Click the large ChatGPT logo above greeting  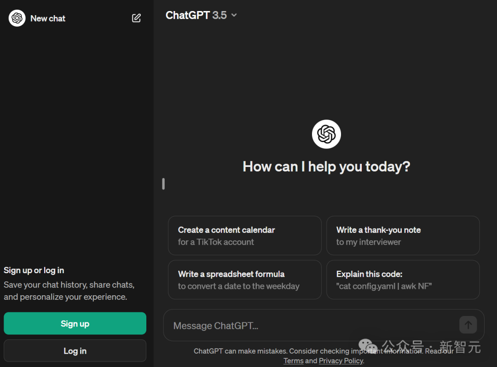(326, 134)
